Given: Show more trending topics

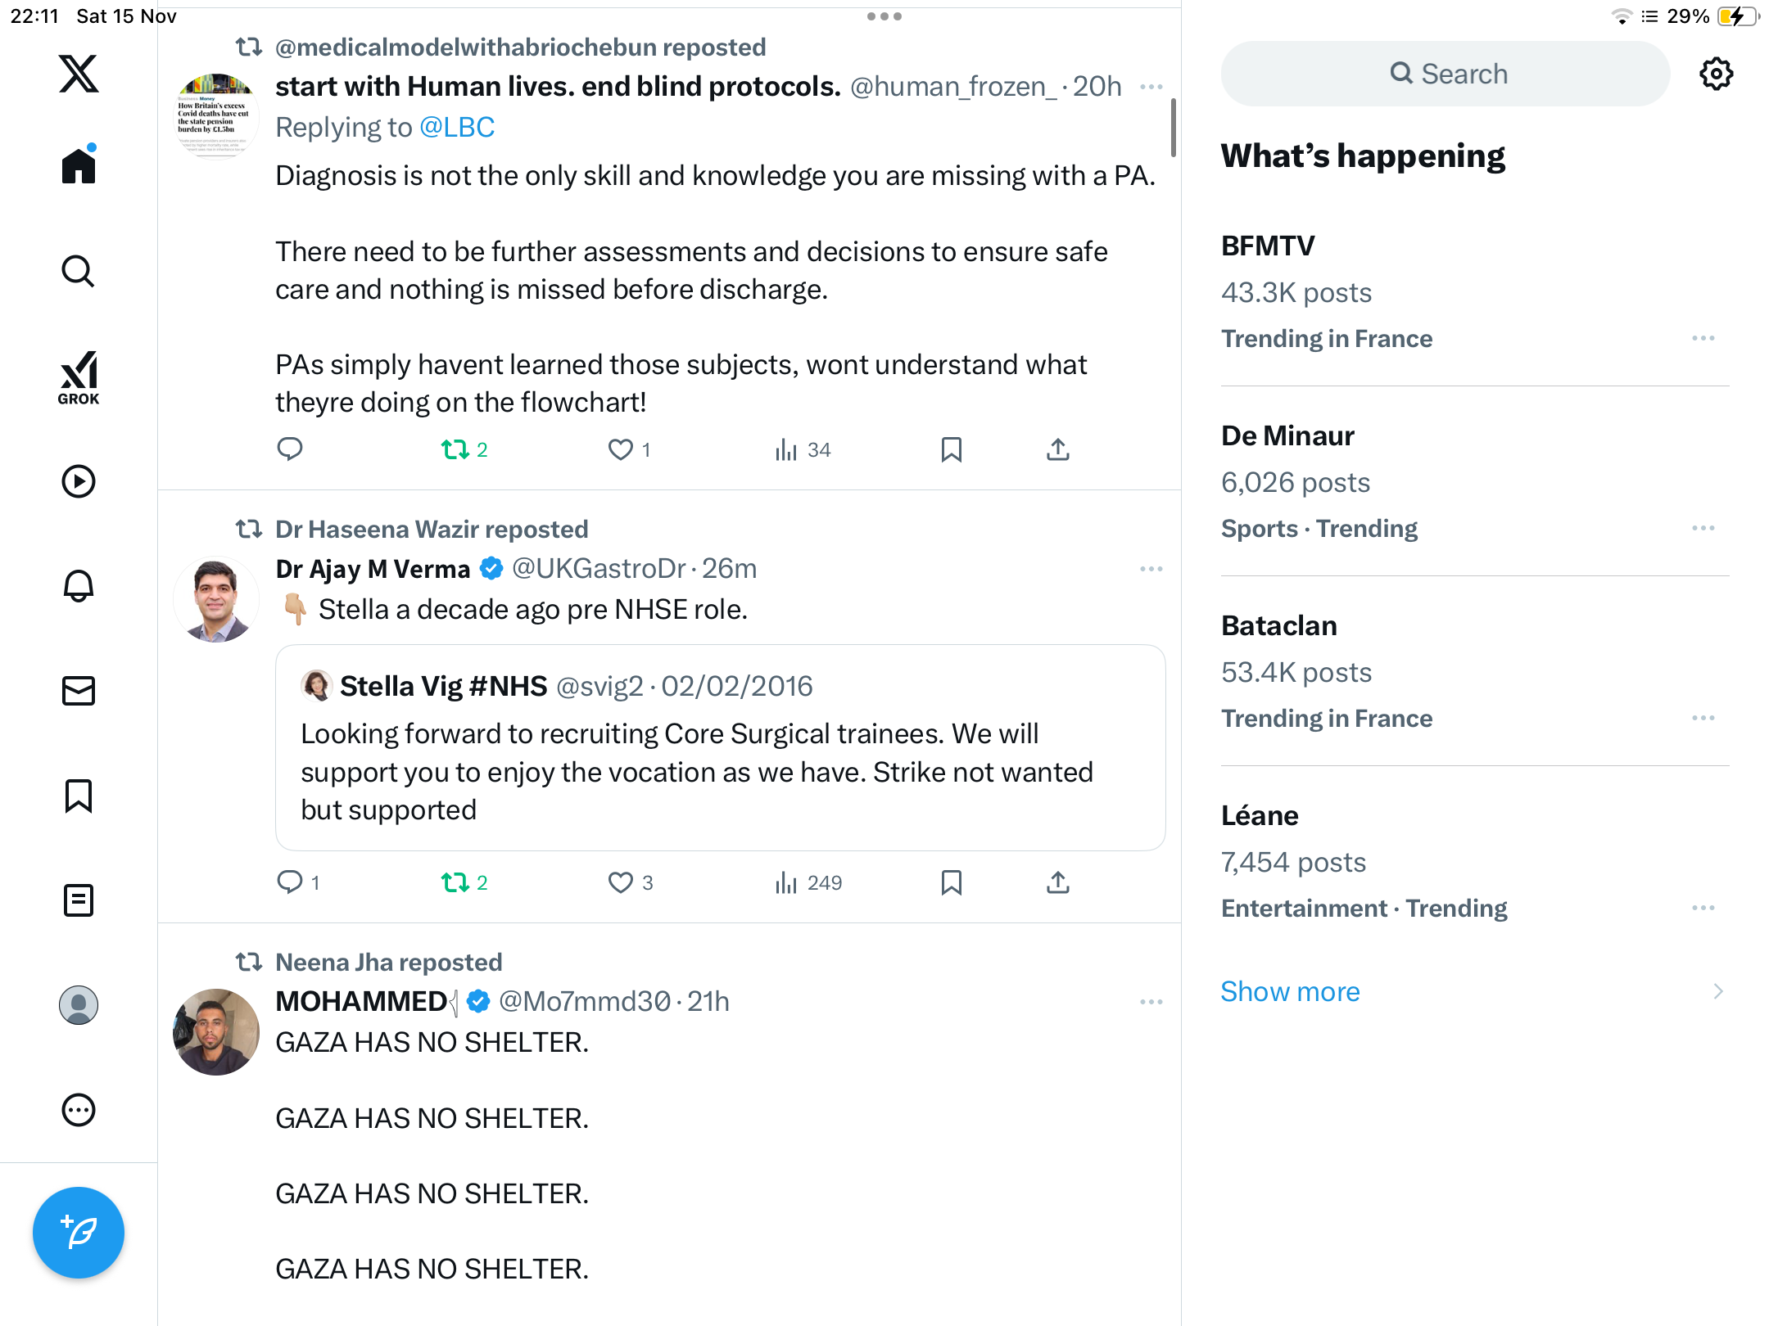Looking at the screenshot, I should [x=1290, y=991].
